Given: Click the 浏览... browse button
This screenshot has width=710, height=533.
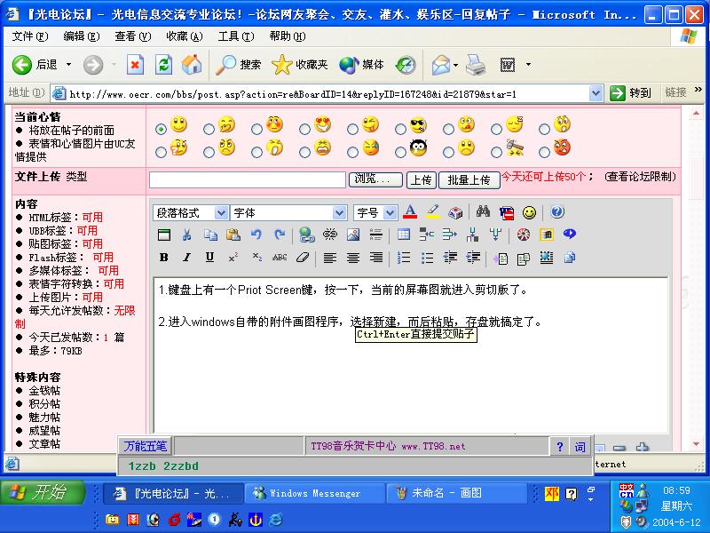Looking at the screenshot, I should click(375, 179).
